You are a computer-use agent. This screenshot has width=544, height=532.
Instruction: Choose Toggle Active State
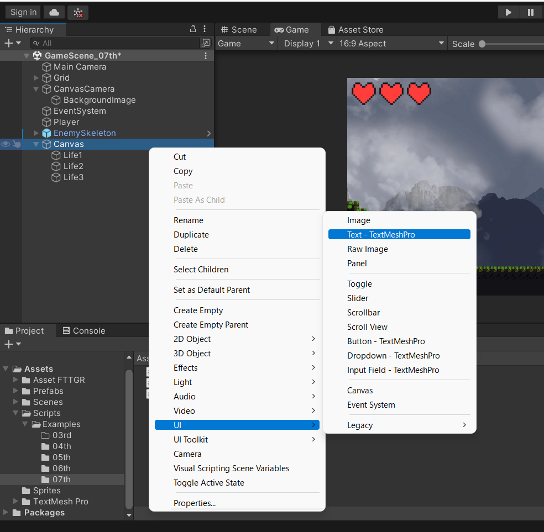(x=209, y=483)
